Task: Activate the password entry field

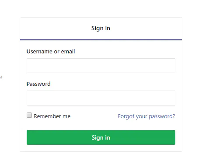Action: coord(101,98)
